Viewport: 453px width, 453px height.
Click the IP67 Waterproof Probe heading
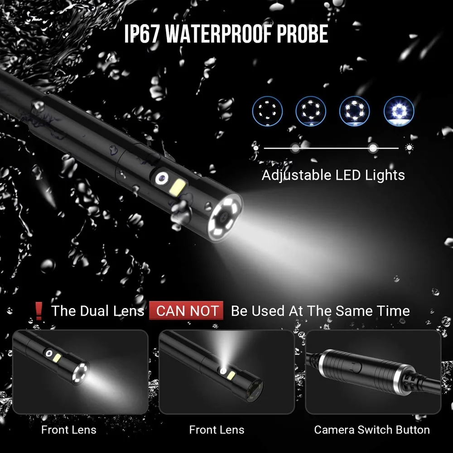point(226,34)
